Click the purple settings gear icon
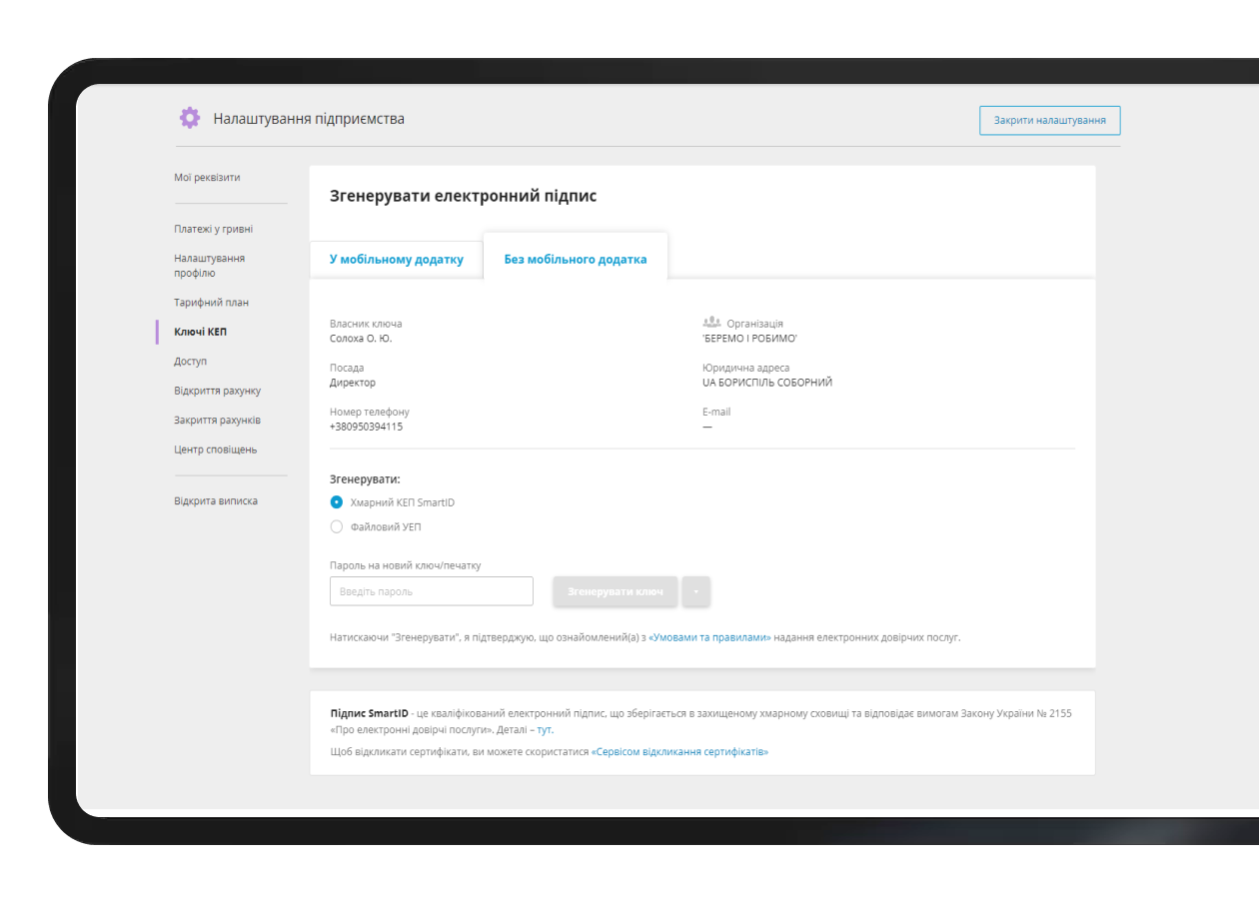The width and height of the screenshot is (1259, 899). click(190, 118)
